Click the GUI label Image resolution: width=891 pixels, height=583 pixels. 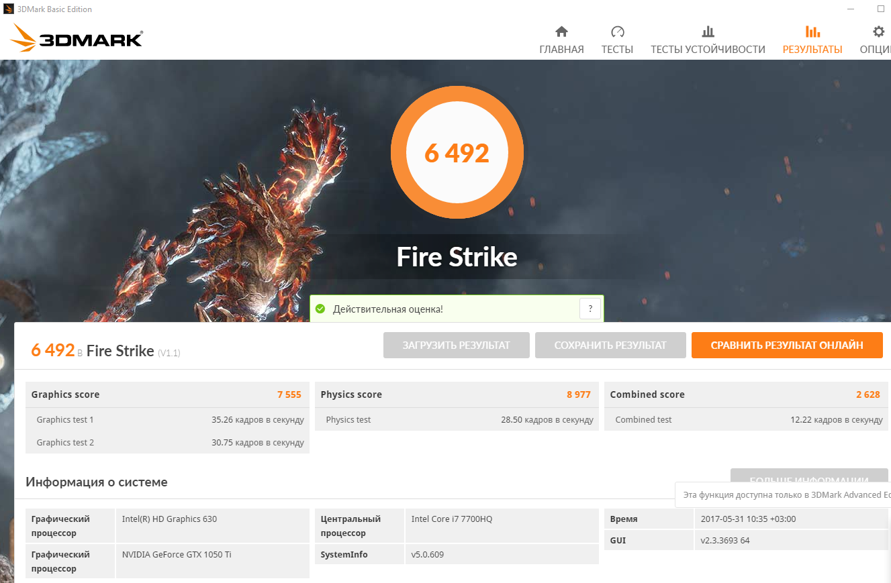pyautogui.click(x=618, y=540)
